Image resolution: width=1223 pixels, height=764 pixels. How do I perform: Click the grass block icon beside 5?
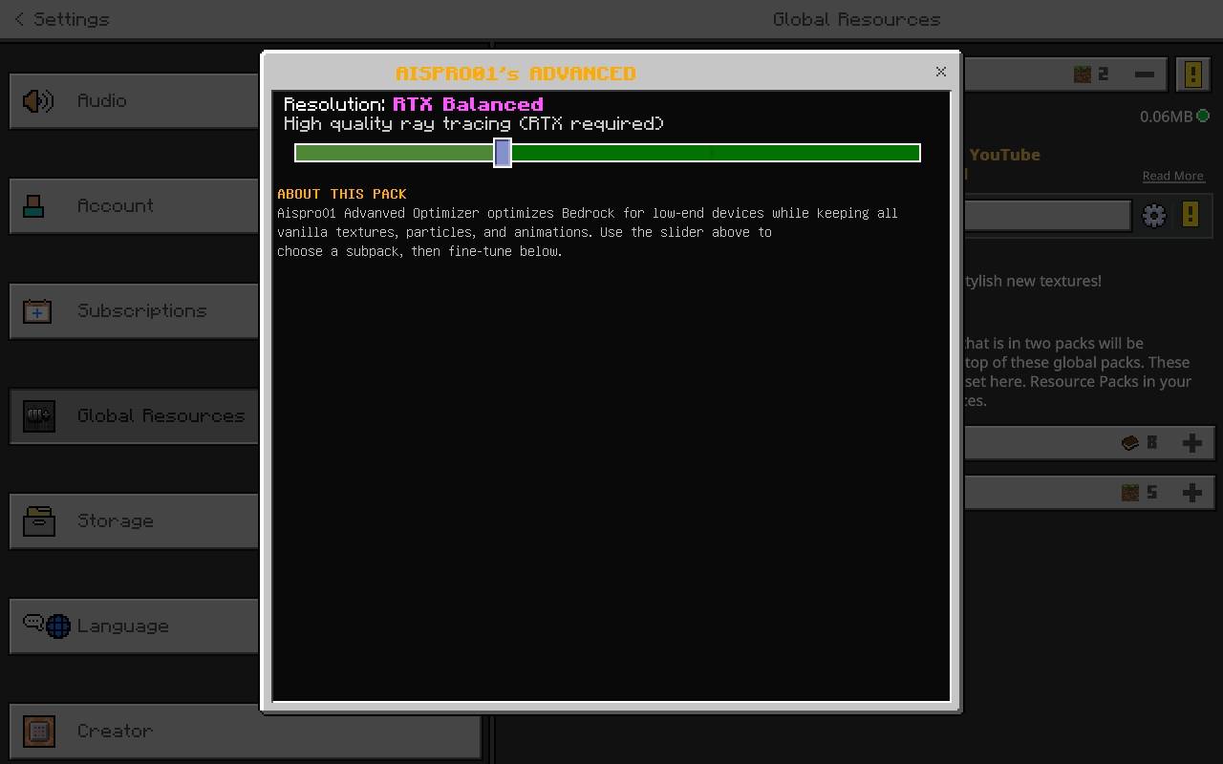(1130, 492)
